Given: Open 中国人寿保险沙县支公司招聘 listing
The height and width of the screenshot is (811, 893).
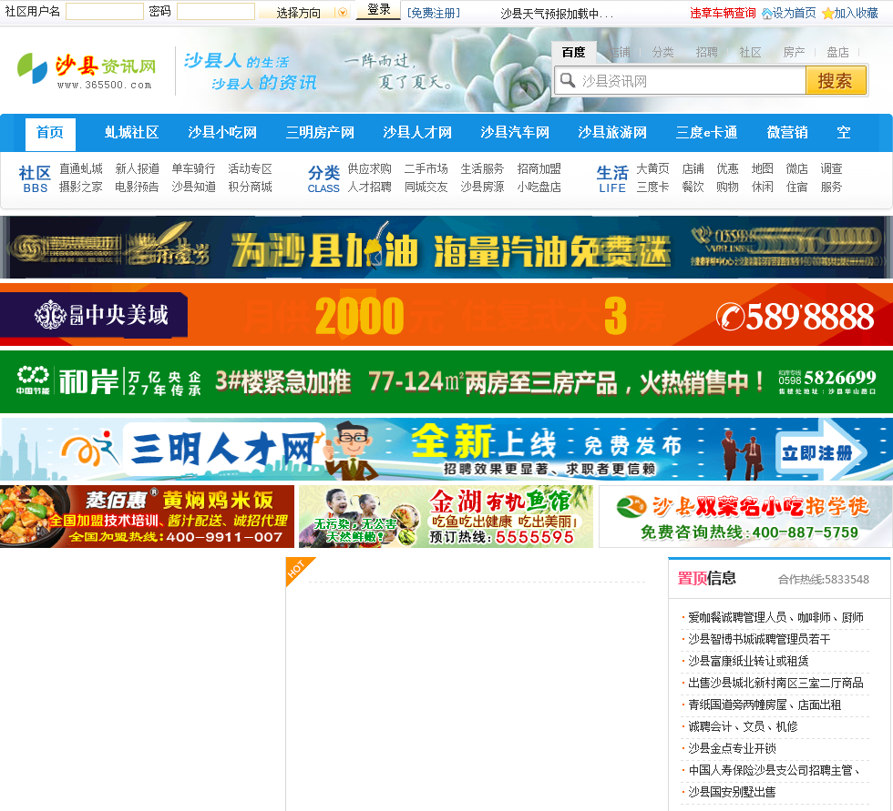Looking at the screenshot, I should click(774, 771).
